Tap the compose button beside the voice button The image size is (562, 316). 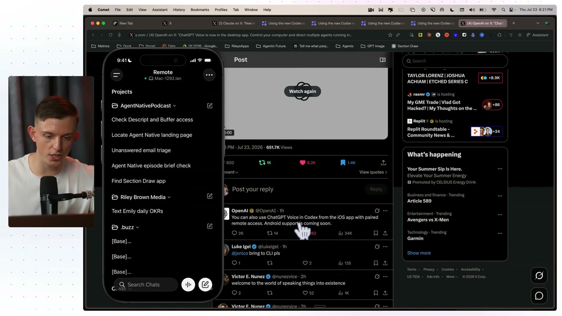click(205, 285)
